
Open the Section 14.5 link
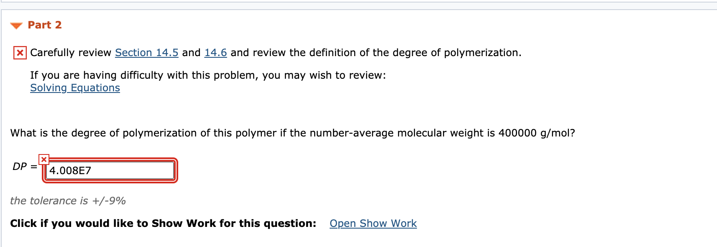(x=146, y=53)
